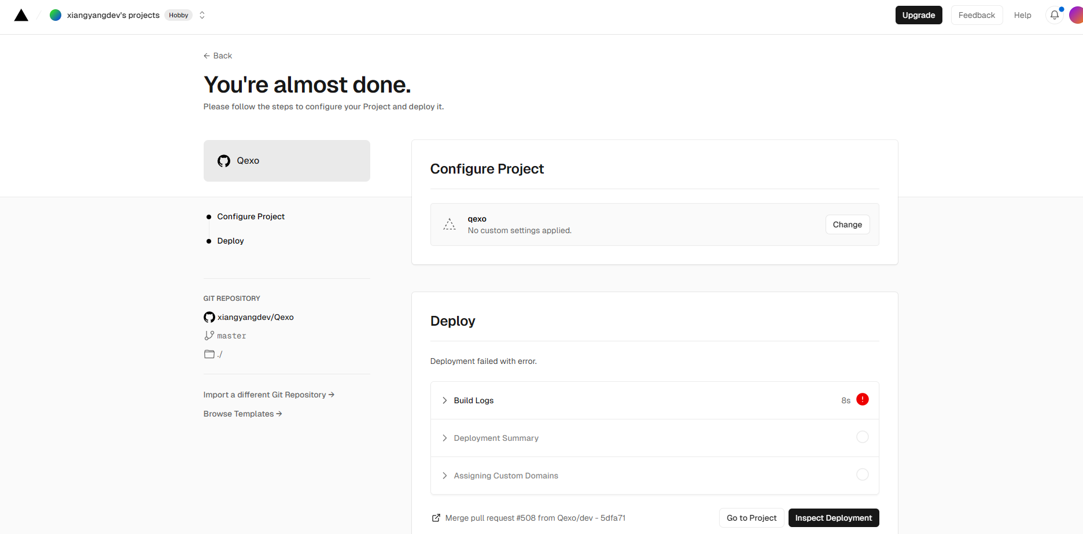Viewport: 1083px width, 534px height.
Task: Click the qexo project name text
Action: 477,219
